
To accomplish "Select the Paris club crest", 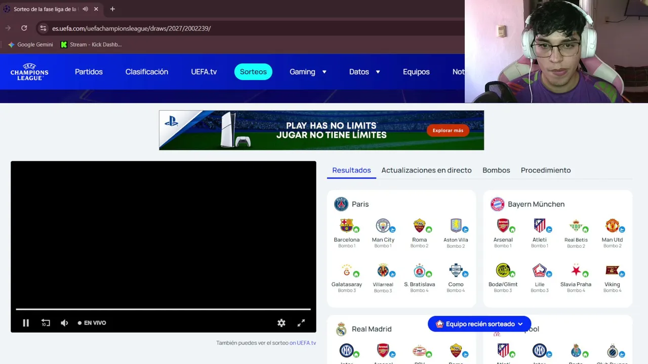I will pyautogui.click(x=341, y=204).
